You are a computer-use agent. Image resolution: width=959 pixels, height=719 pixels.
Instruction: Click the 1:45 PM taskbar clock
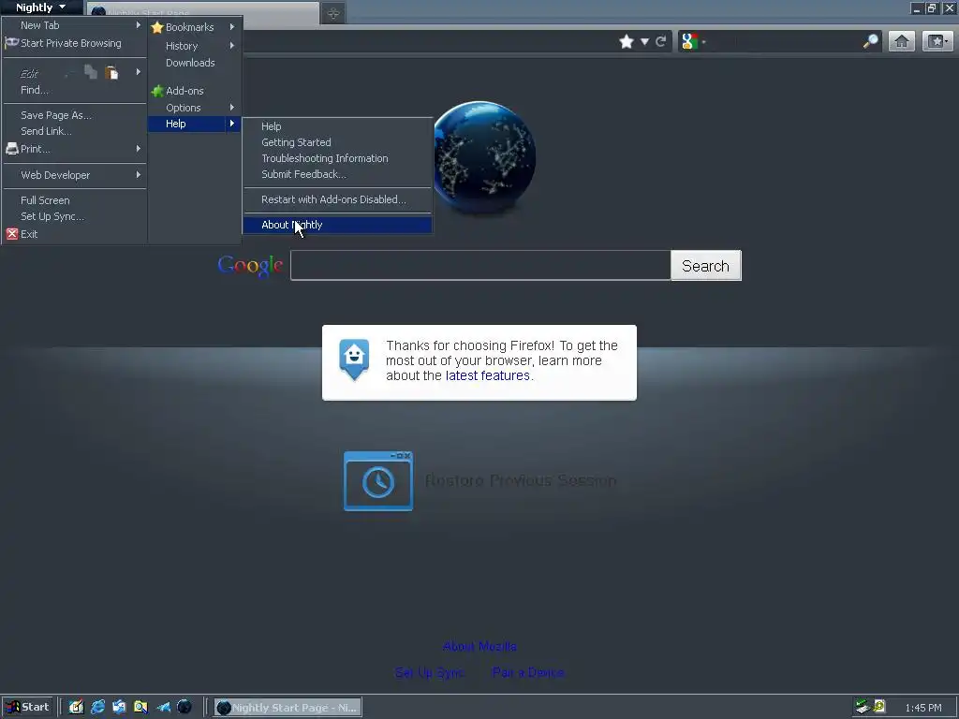point(922,708)
